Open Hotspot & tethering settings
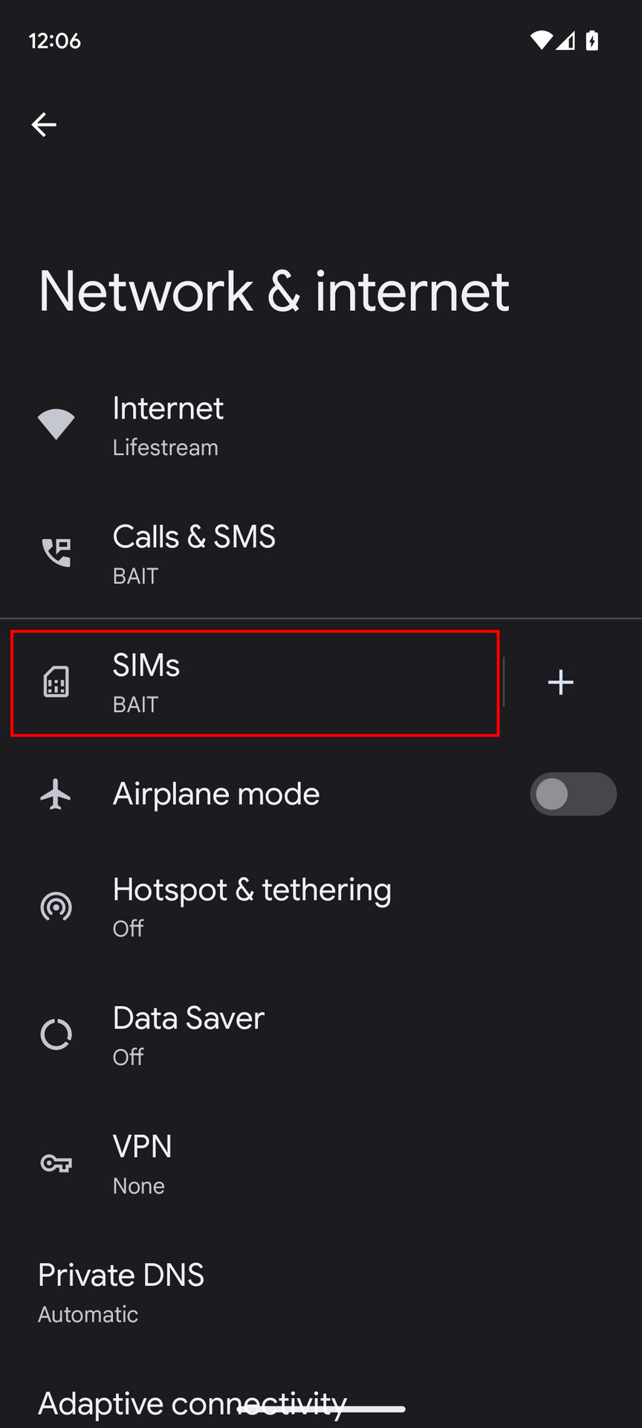 252,907
